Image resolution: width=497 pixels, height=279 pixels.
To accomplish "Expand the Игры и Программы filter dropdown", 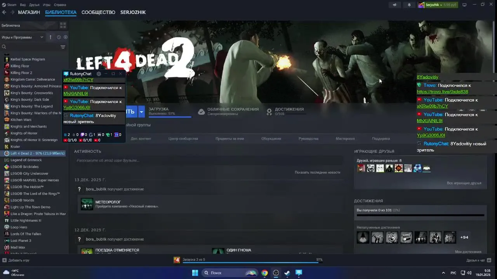I will click(23, 37).
